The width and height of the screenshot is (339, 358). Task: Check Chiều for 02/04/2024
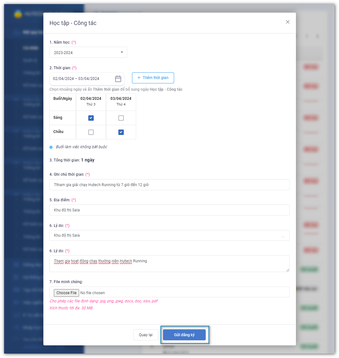tap(91, 132)
